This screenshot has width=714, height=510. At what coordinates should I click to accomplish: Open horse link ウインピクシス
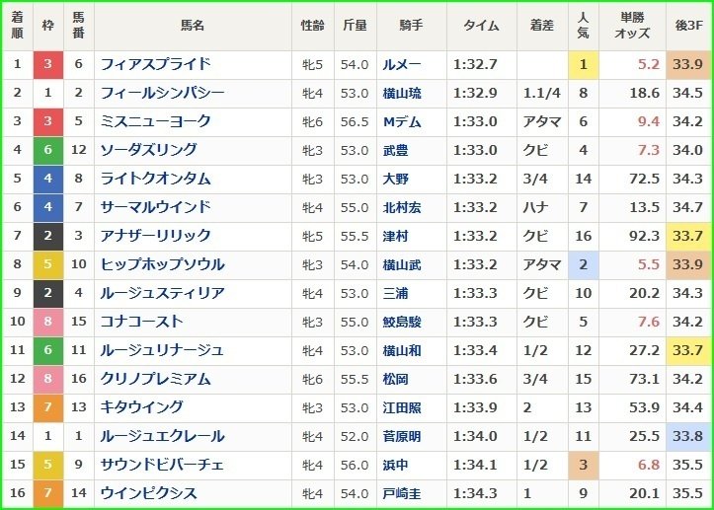click(148, 493)
